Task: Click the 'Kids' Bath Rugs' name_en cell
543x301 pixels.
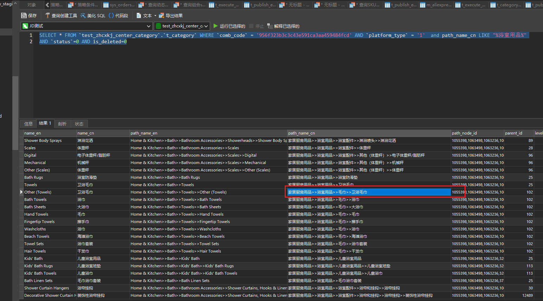Action: (50, 266)
